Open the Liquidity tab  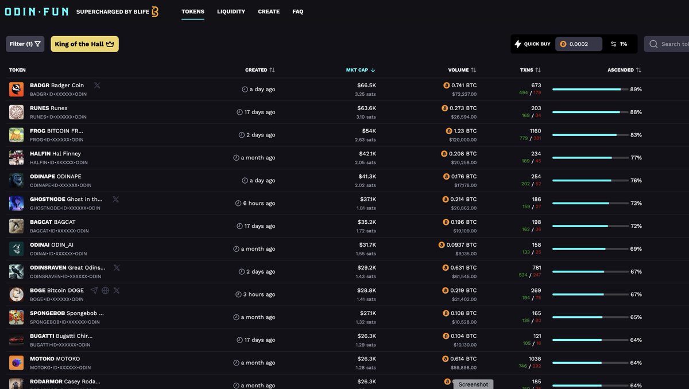point(231,11)
